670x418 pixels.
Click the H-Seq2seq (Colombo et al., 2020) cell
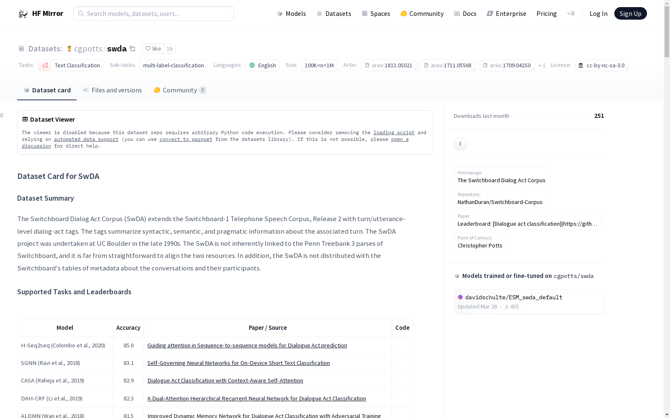point(65,345)
